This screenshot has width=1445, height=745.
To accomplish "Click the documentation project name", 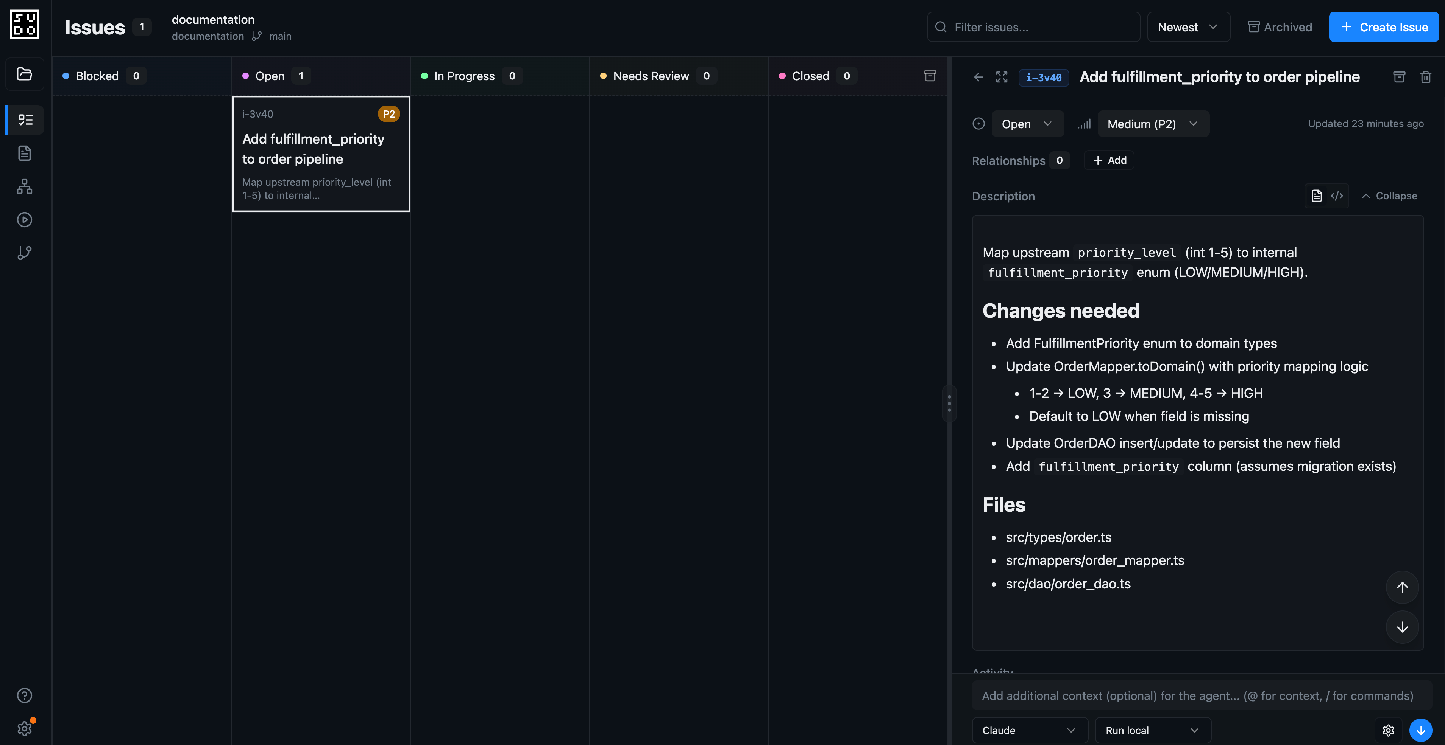I will (213, 20).
